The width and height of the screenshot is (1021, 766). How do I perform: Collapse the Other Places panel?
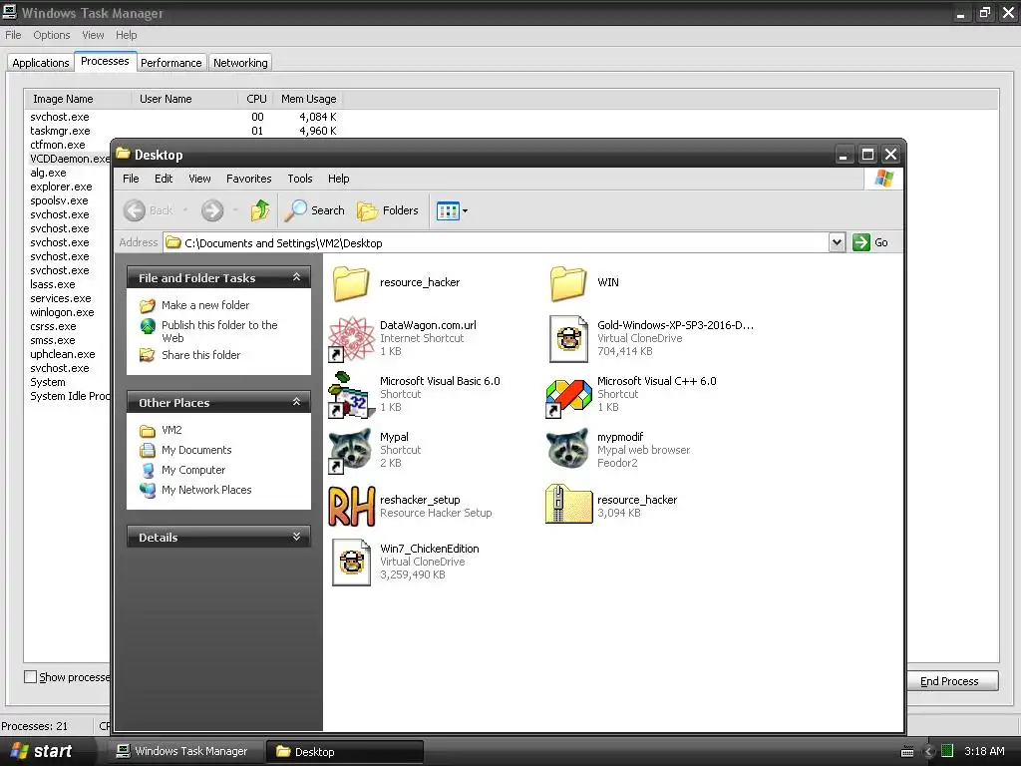[x=296, y=402]
